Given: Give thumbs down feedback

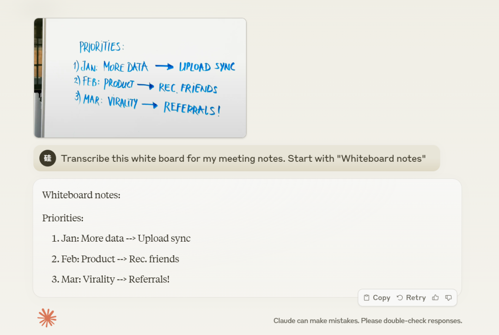Looking at the screenshot, I should click(448, 298).
